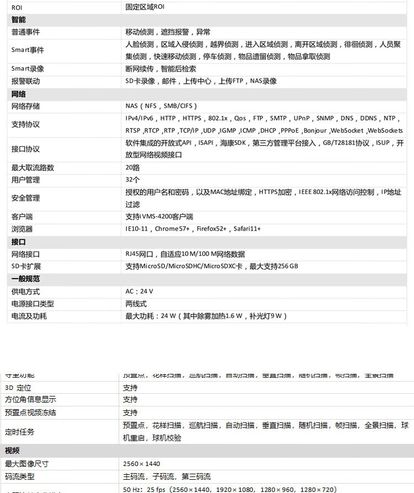Click the NAS (NFS, SMB/CIFS) value
This screenshot has height=493, width=414.
(x=161, y=106)
